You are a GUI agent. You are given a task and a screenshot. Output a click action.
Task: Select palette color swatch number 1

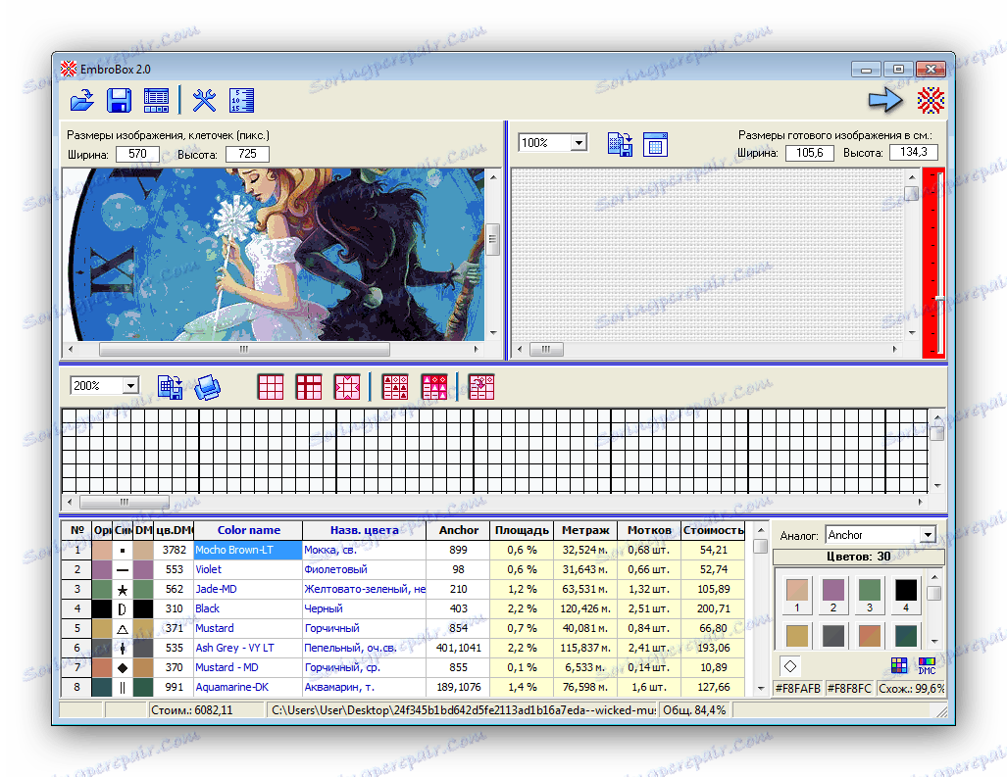[x=797, y=595]
